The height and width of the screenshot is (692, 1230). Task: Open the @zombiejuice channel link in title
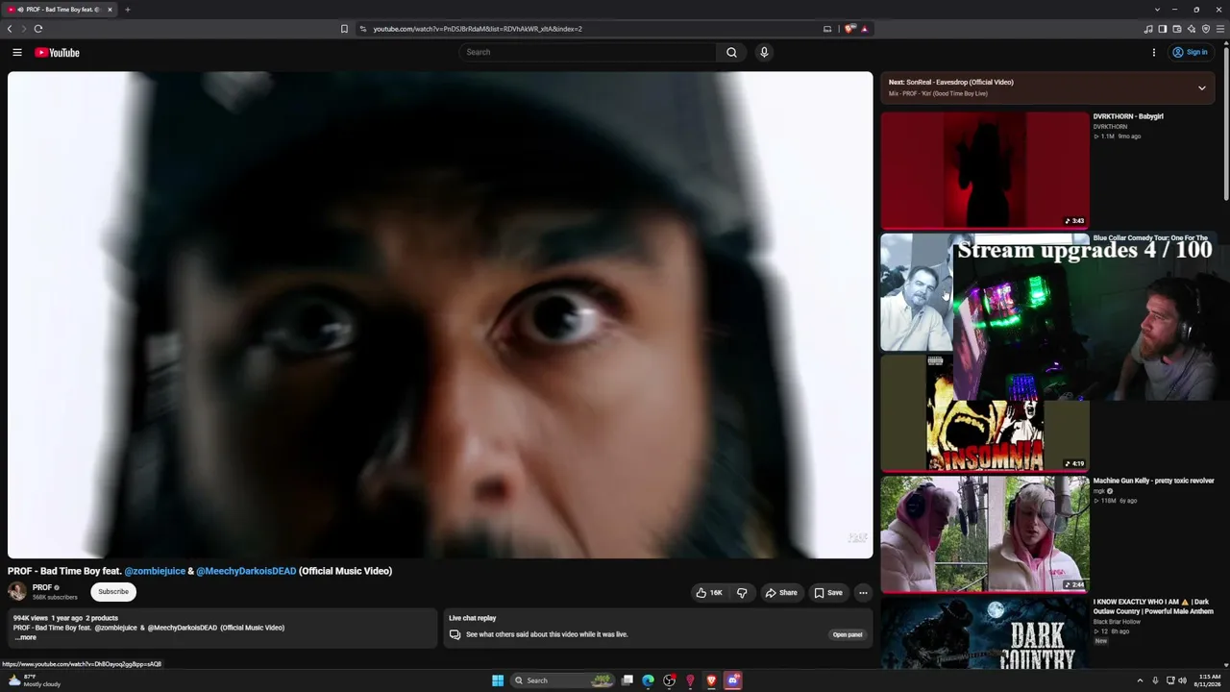[155, 571]
